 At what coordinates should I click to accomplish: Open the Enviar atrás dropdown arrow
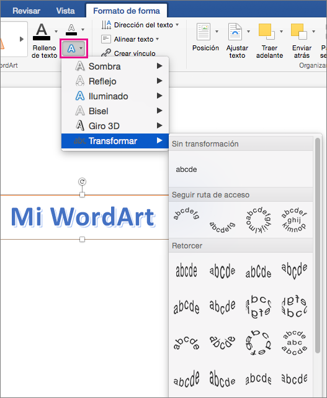point(313,32)
